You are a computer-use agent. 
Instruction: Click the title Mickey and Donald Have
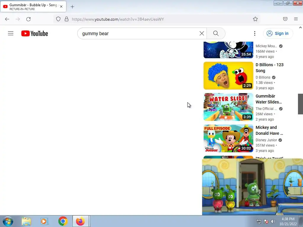pos(269,130)
